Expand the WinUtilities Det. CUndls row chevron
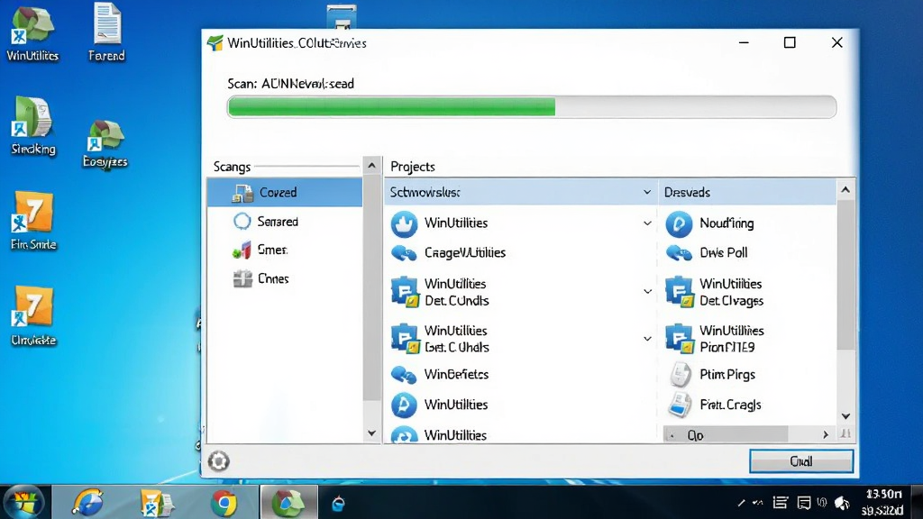 tap(647, 292)
